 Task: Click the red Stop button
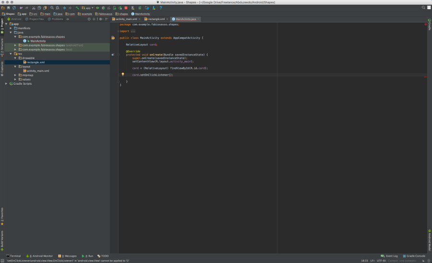(x=126, y=8)
